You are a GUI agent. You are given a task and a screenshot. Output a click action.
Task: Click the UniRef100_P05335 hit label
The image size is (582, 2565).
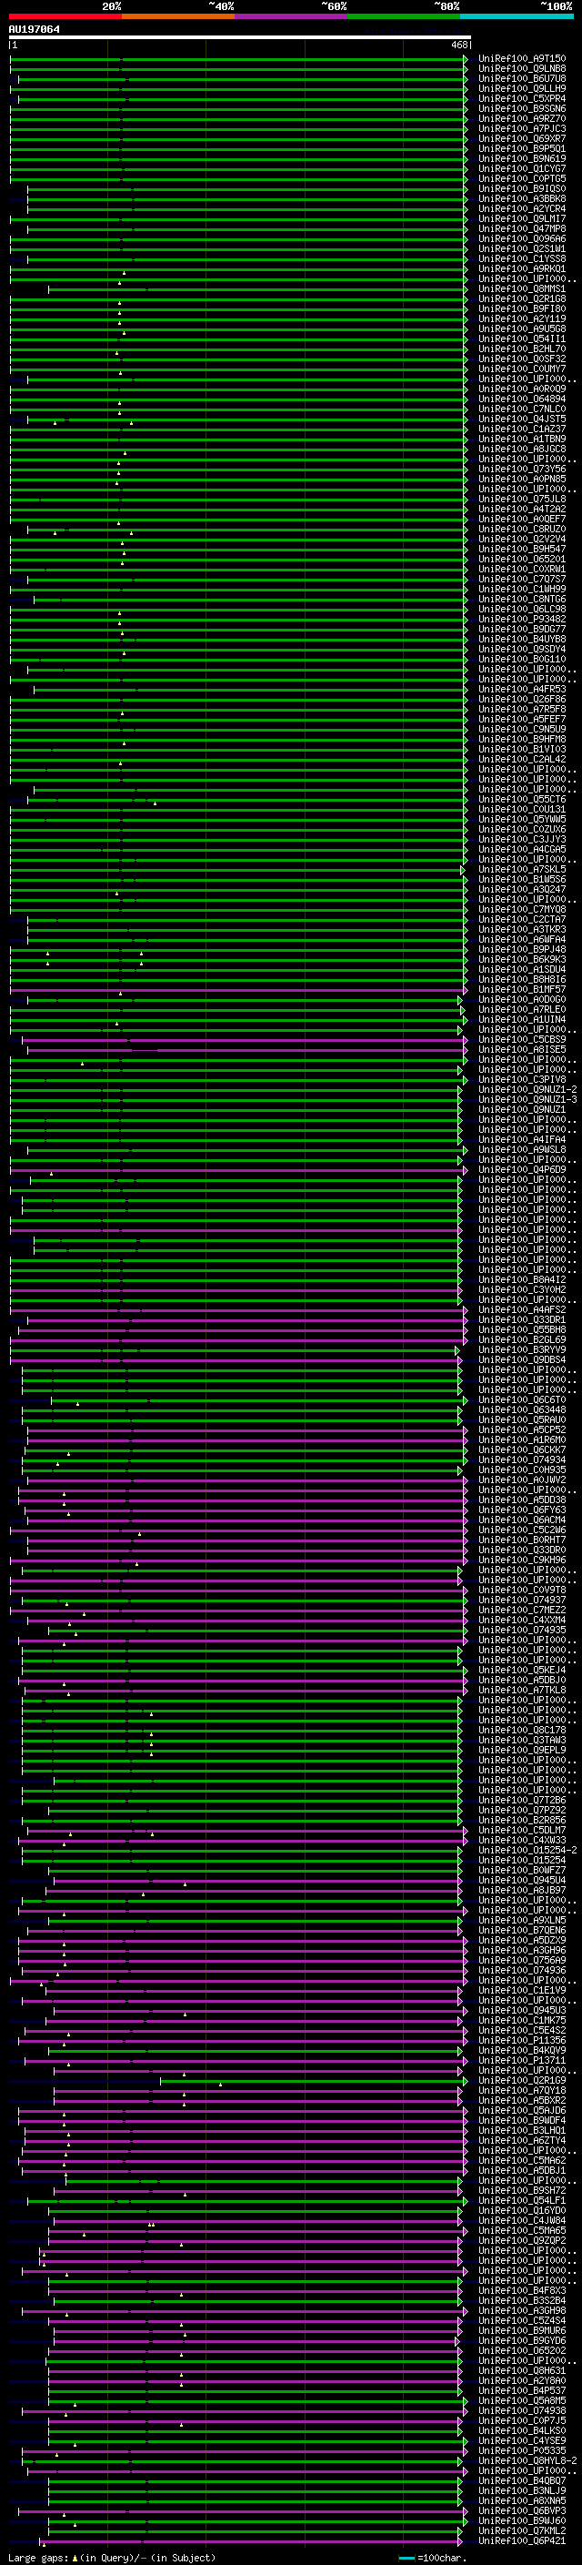coord(522,2450)
